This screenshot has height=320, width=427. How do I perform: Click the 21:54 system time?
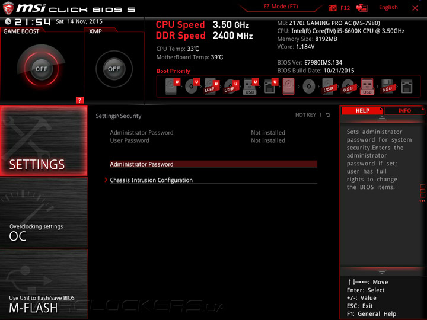33,22
